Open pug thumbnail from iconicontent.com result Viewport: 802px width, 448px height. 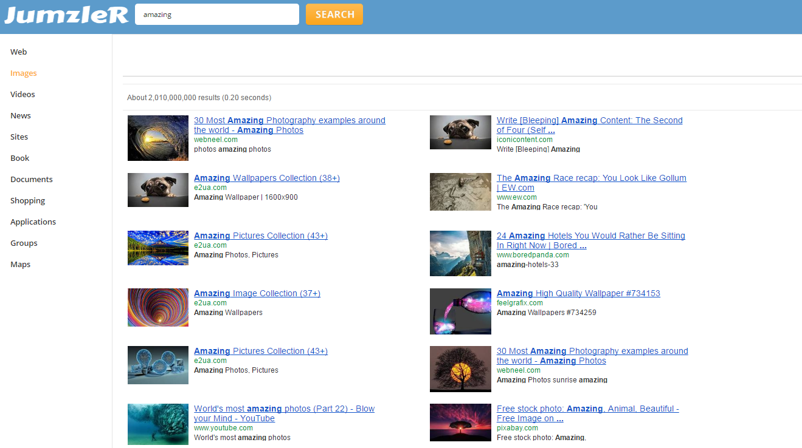pyautogui.click(x=460, y=132)
